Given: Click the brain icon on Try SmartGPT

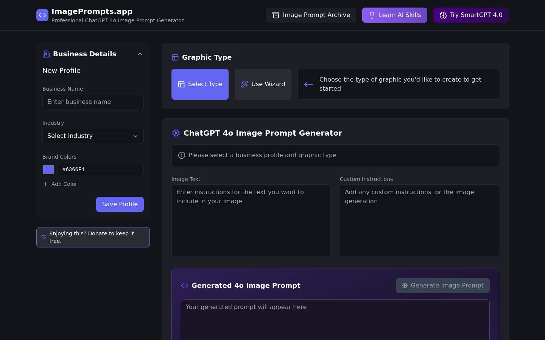Looking at the screenshot, I should pos(443,15).
